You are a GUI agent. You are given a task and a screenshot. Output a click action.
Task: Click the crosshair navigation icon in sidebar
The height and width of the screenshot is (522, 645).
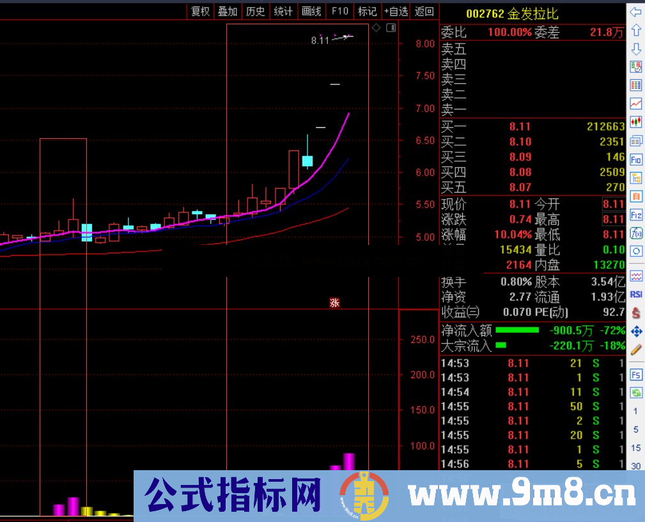635,331
